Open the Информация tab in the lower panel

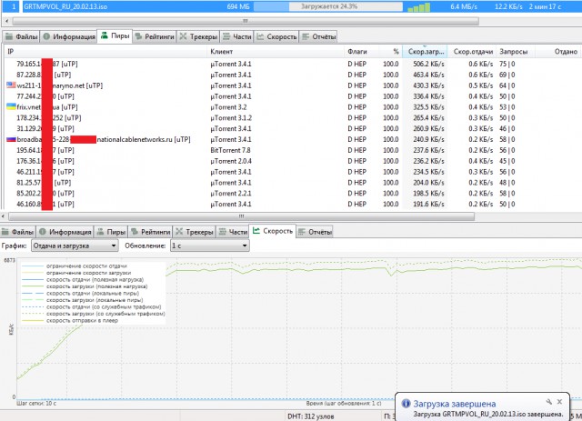tap(65, 232)
